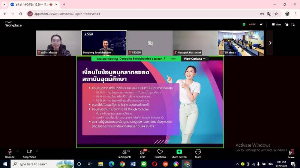The height and width of the screenshot is (168, 300).
Task: Click the ENG input language indicator
Action: [x=270, y=164]
